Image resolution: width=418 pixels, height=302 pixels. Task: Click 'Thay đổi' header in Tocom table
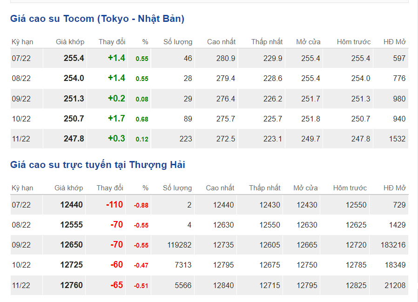[x=112, y=42]
